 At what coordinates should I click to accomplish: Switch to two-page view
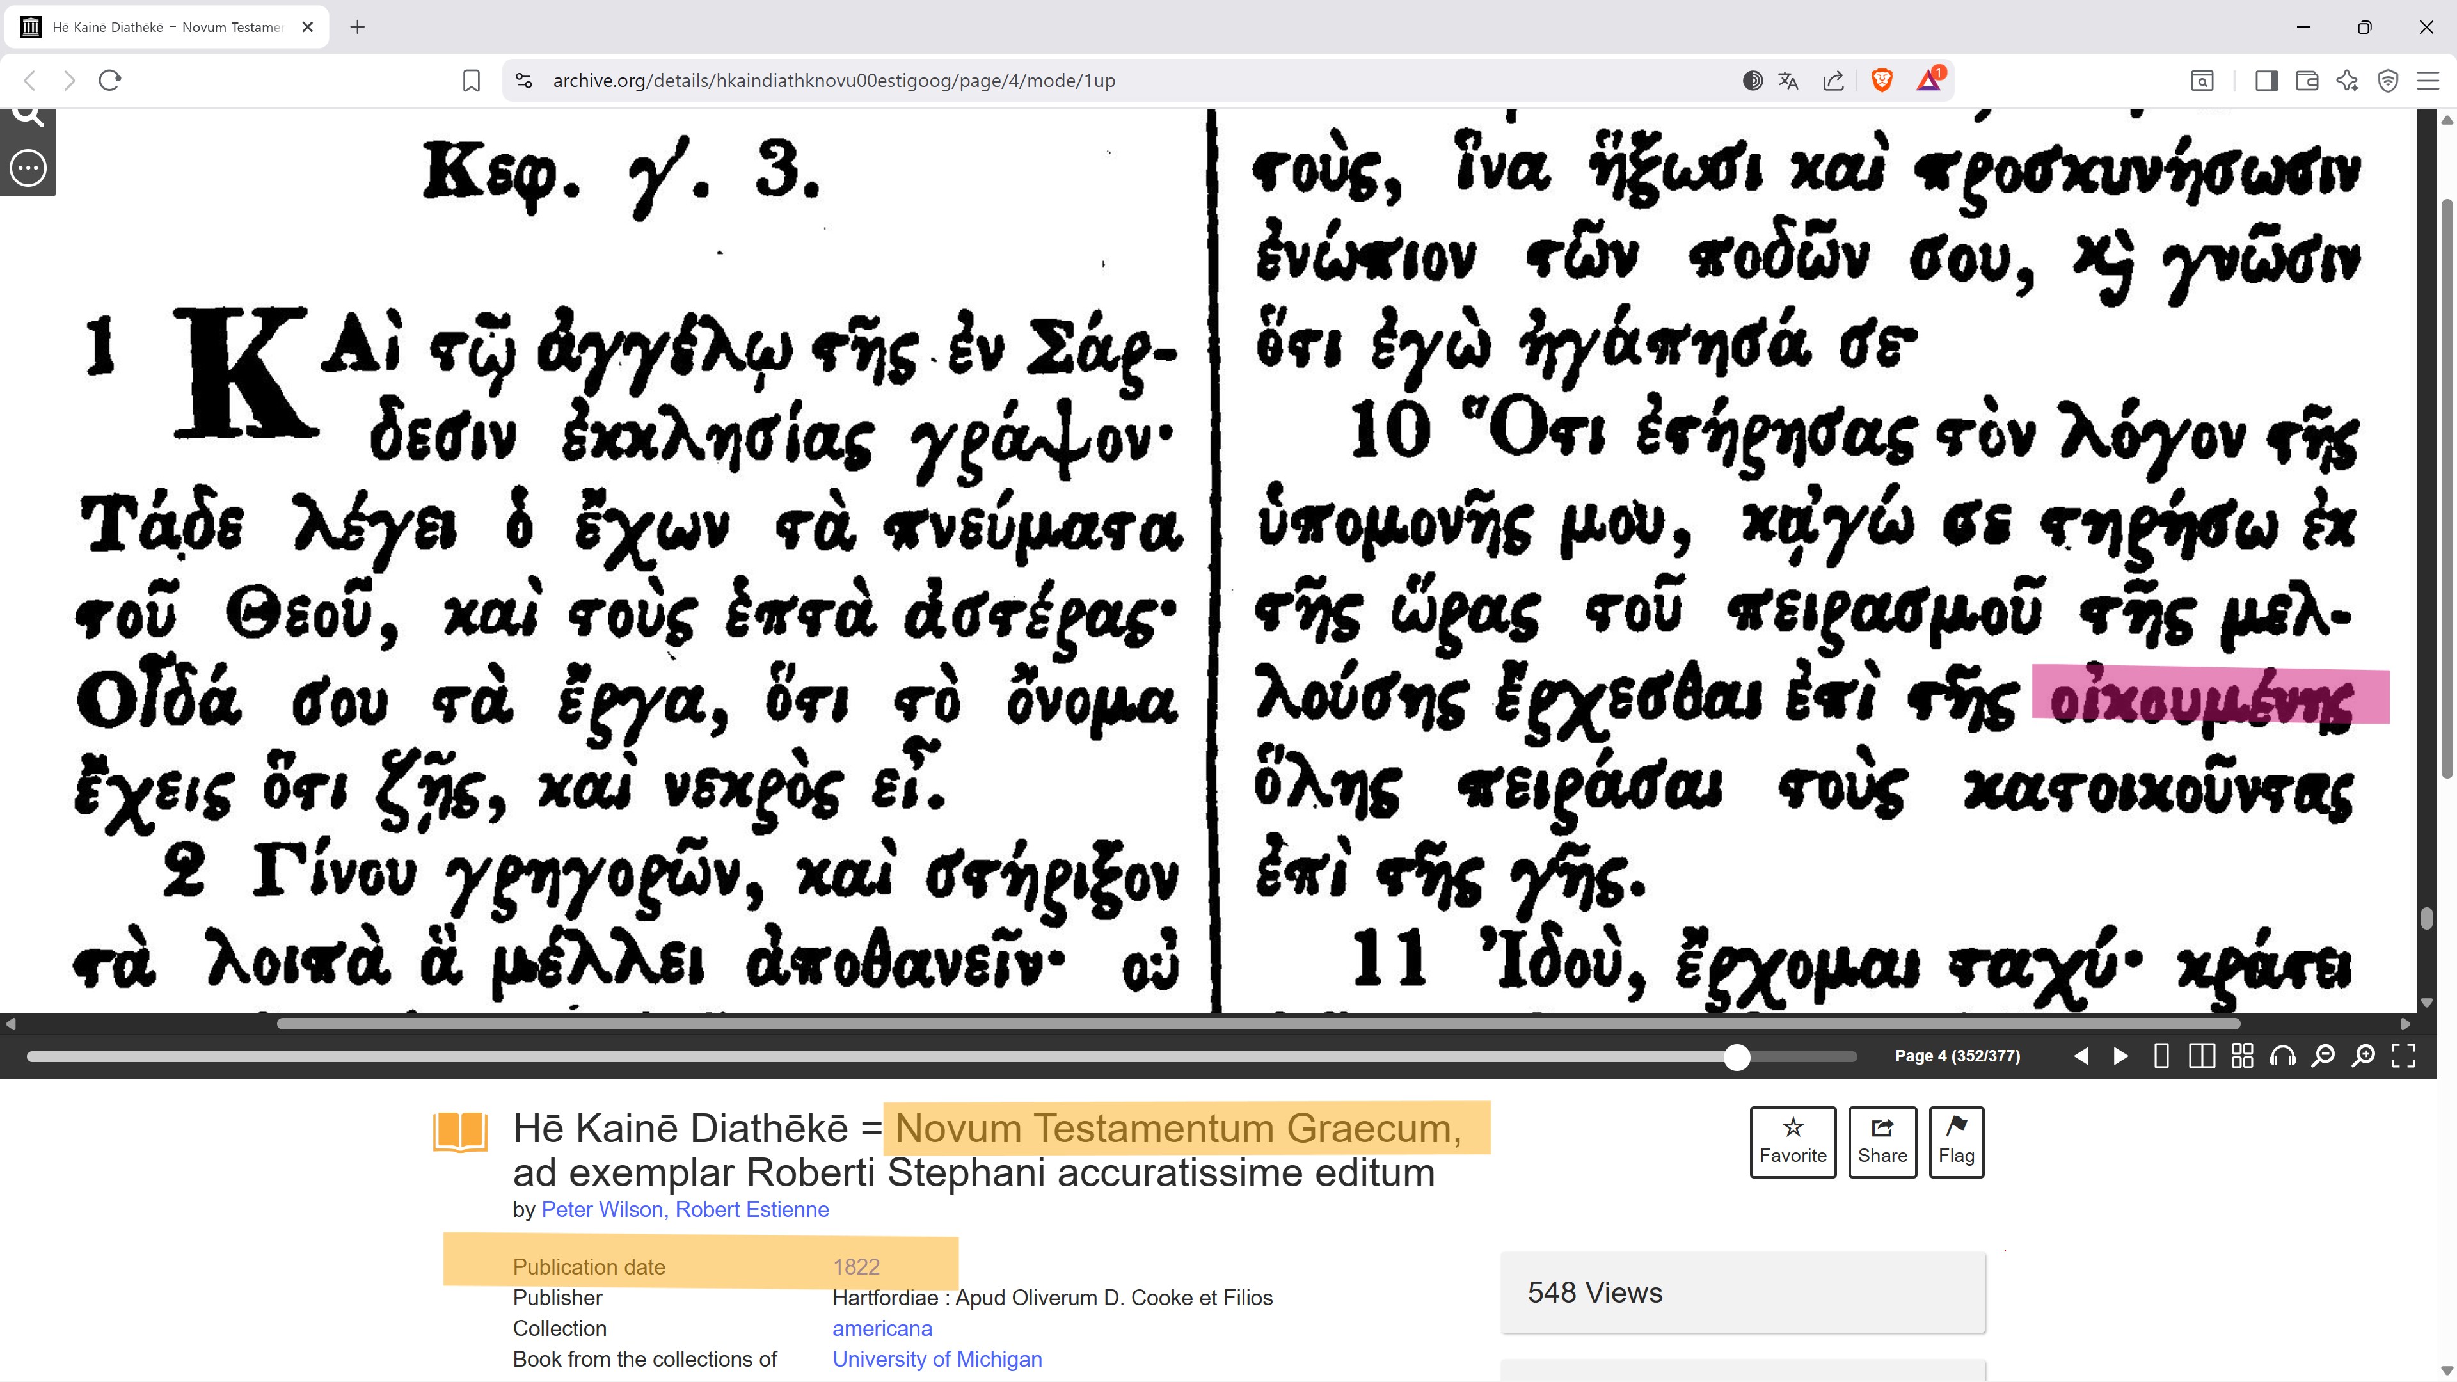pos(2201,1056)
